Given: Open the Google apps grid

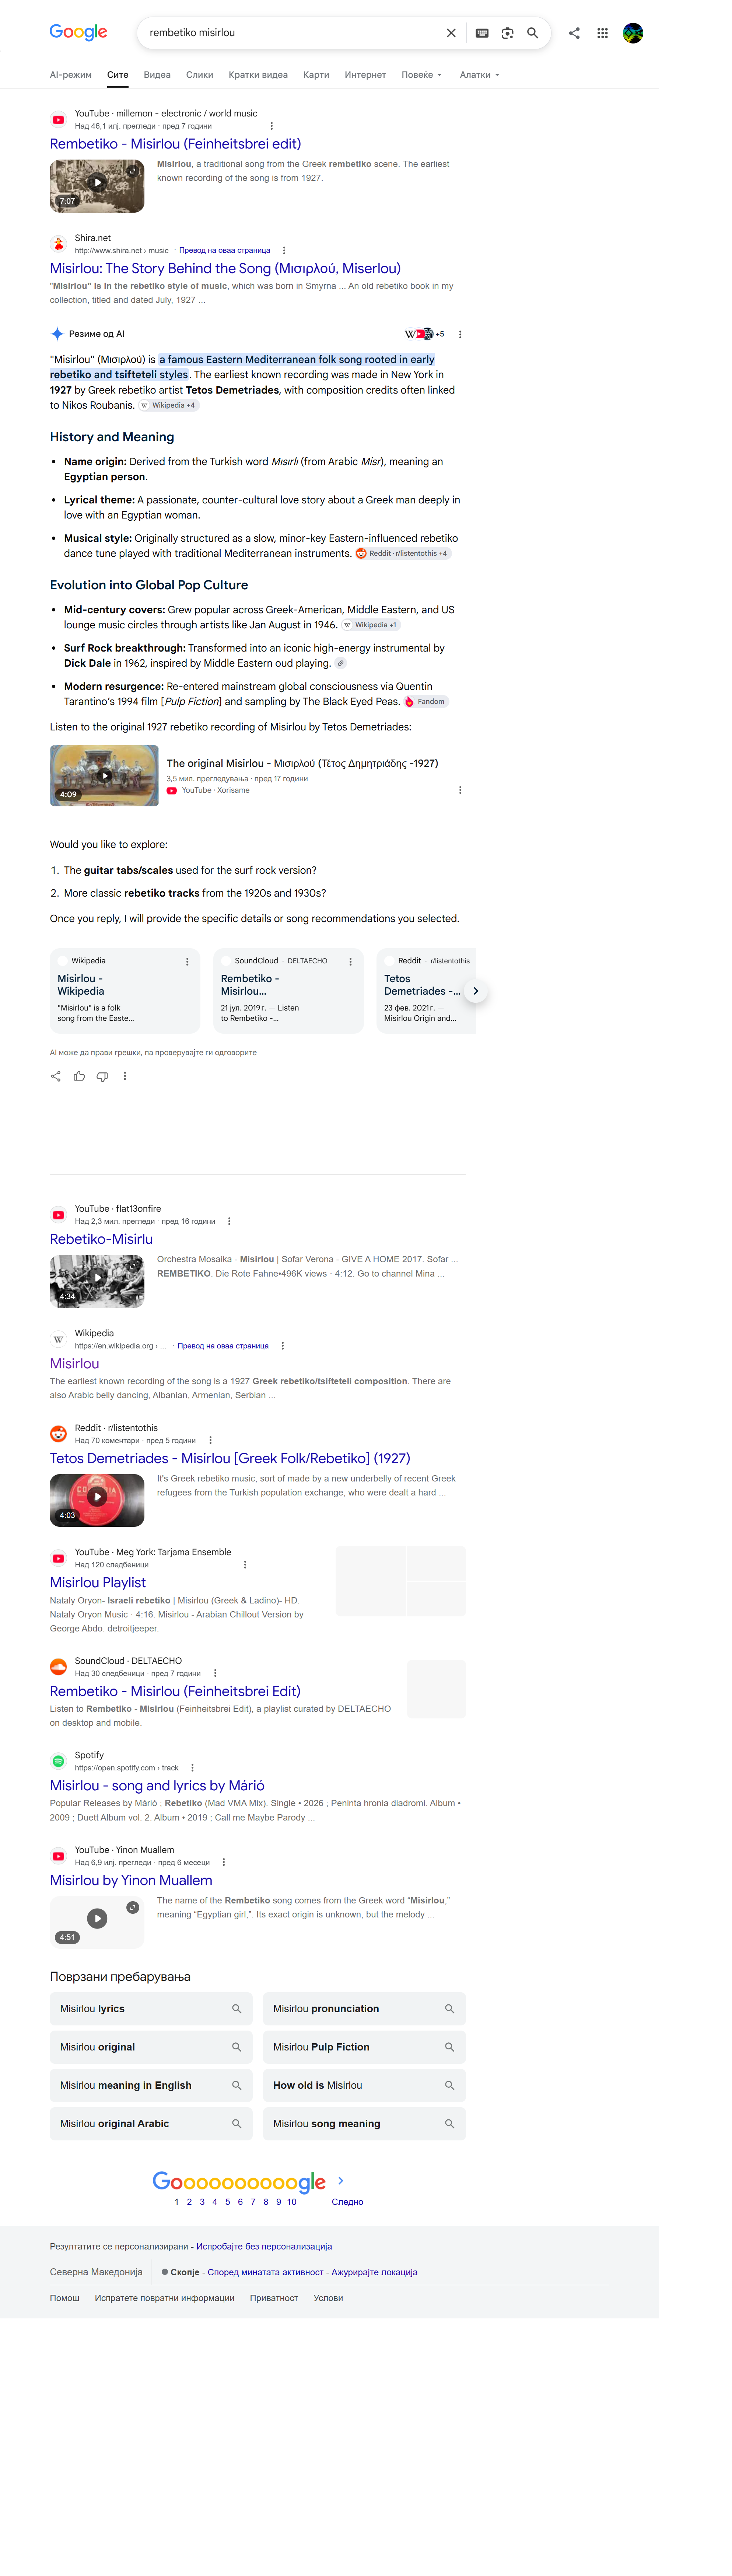Looking at the screenshot, I should click(602, 33).
